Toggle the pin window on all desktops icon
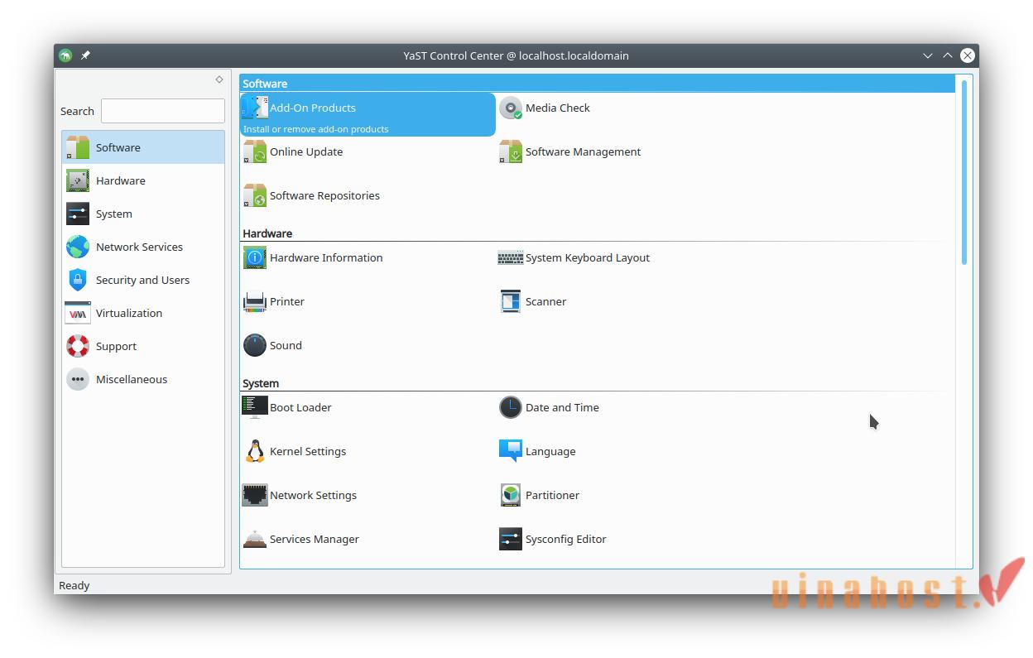 pos(86,55)
